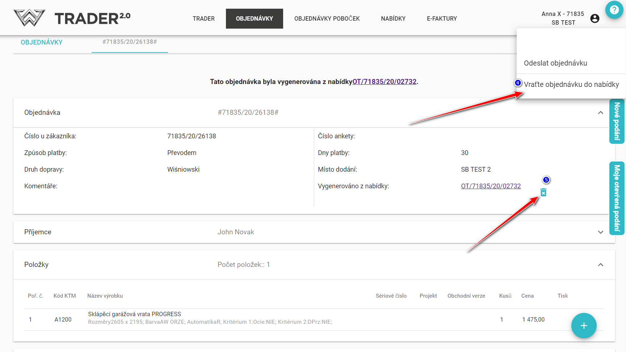Click the Trader 2.0 logo
This screenshot has width=626, height=352.
pyautogui.click(x=72, y=18)
